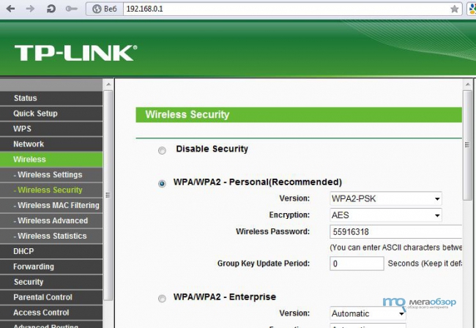Open the Security menu section
Screen dimensions: 476x328
[x=51, y=282]
